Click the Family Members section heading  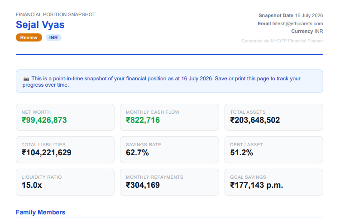[41, 212]
